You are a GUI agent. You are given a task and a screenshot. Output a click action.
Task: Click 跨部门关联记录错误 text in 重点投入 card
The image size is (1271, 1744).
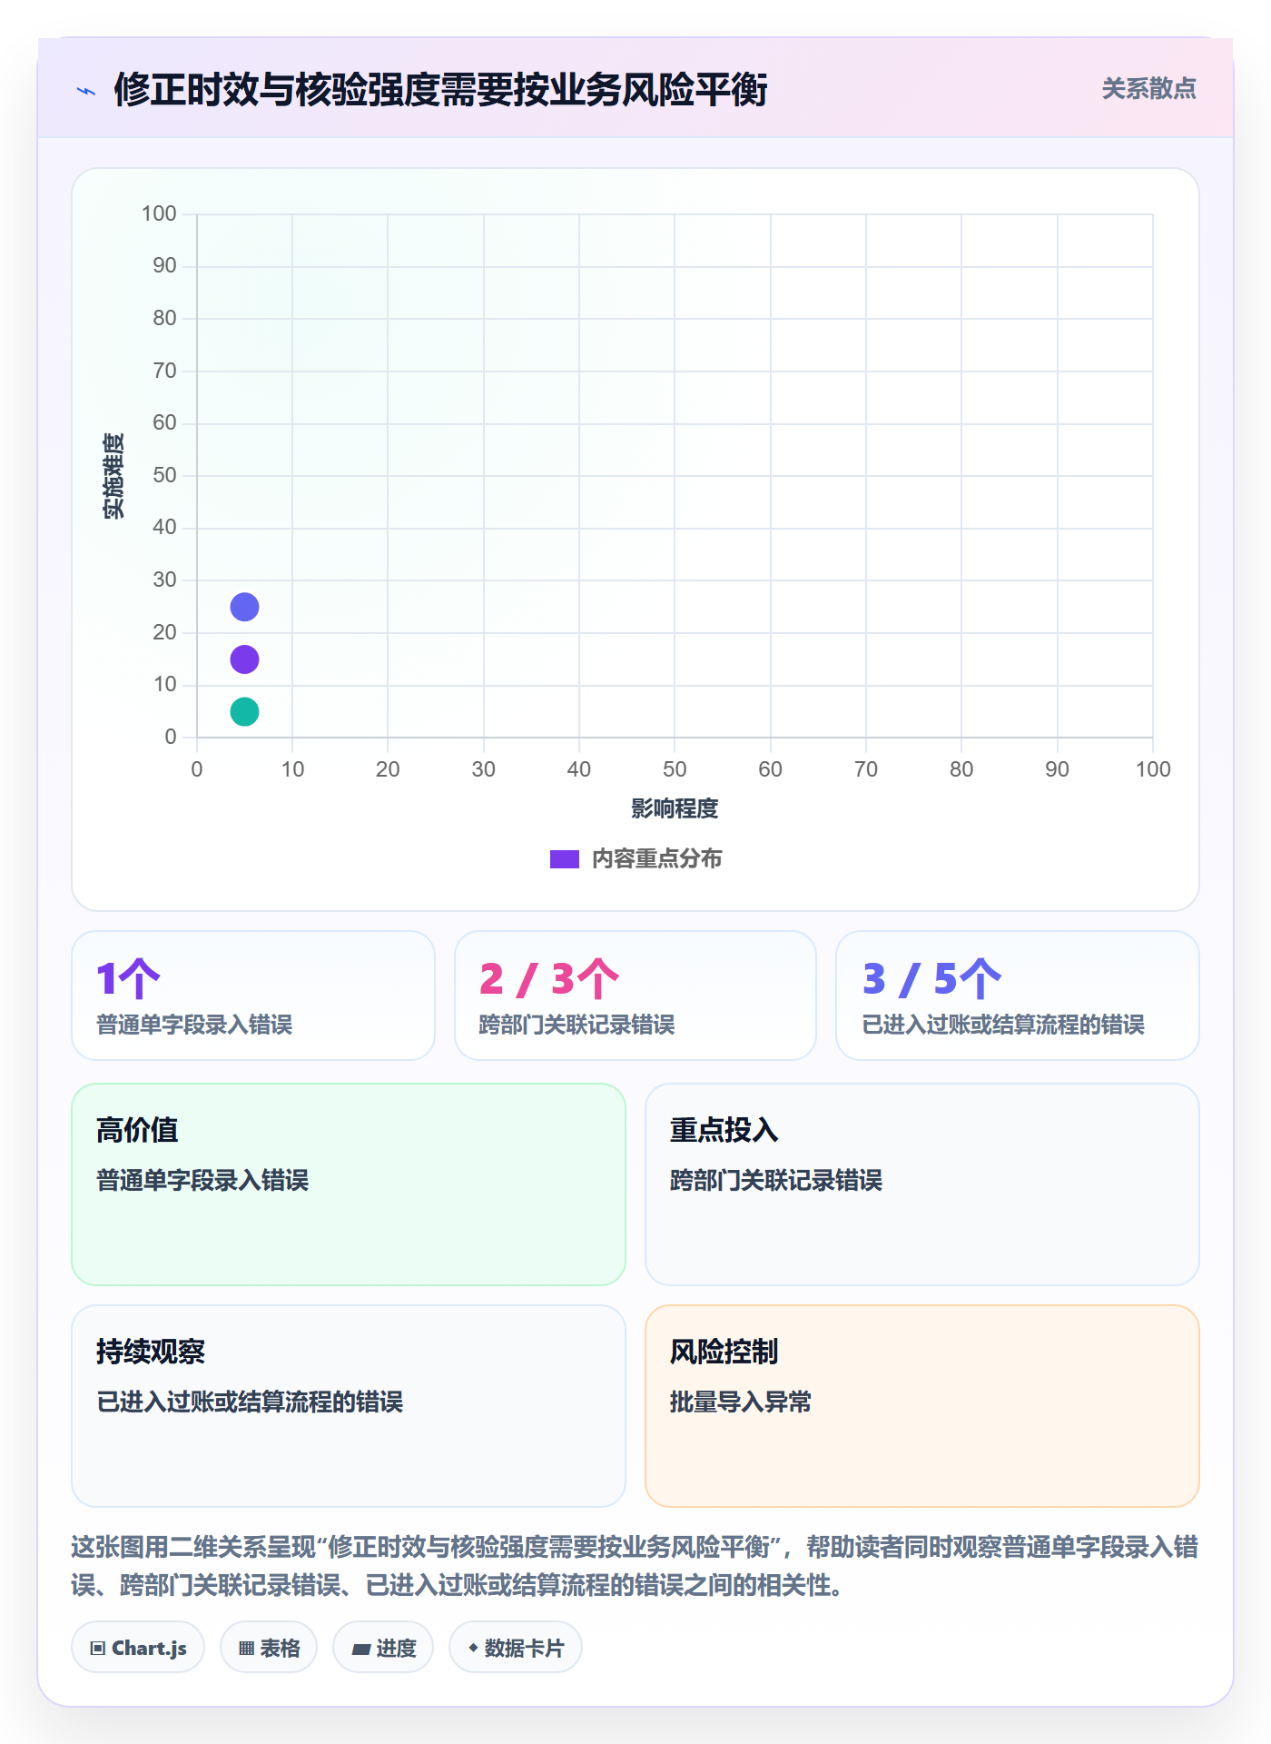776,1180
